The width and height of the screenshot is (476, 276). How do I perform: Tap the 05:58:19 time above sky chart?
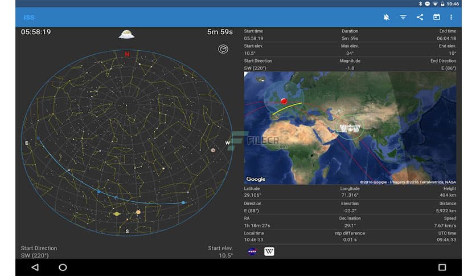(x=36, y=32)
